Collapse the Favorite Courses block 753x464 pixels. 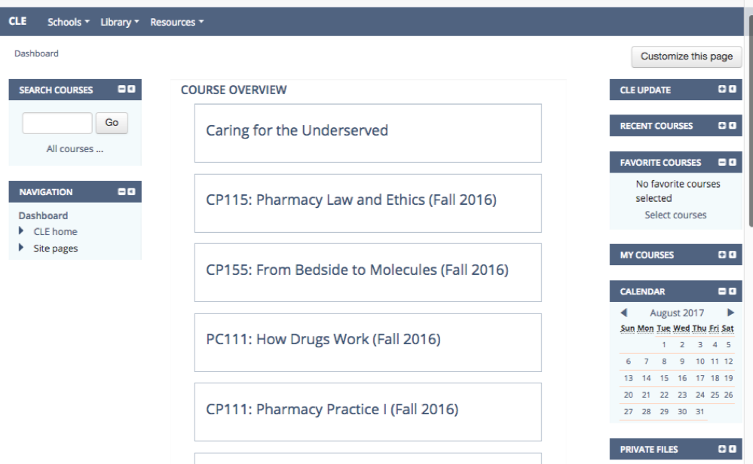pos(722,162)
